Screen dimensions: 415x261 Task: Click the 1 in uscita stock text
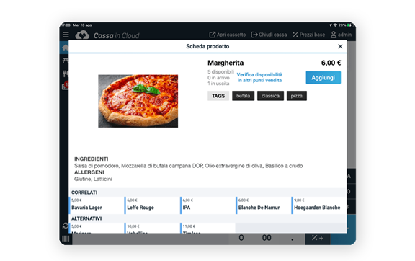coord(218,84)
